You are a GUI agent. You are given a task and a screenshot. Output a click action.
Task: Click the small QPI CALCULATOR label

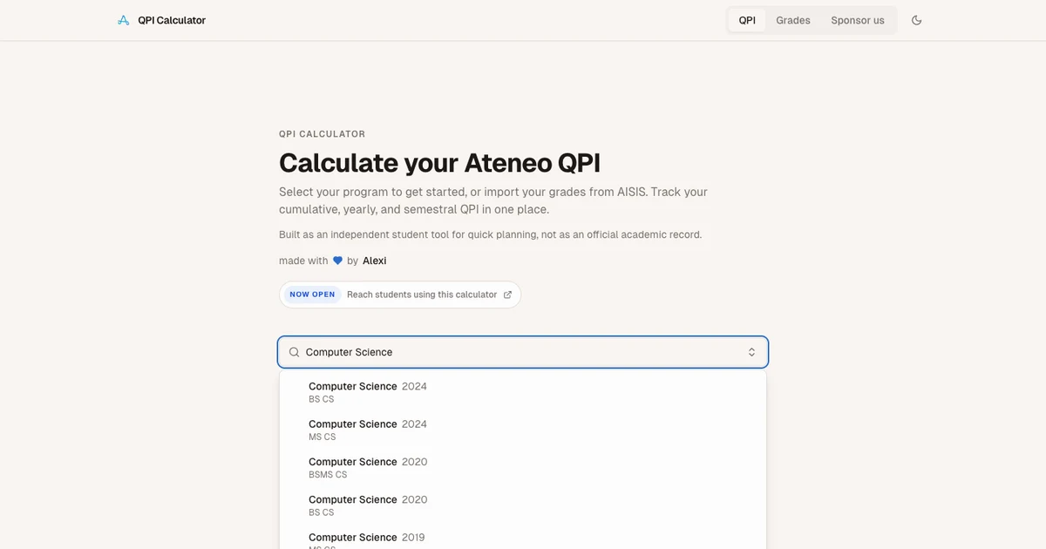[x=323, y=134]
